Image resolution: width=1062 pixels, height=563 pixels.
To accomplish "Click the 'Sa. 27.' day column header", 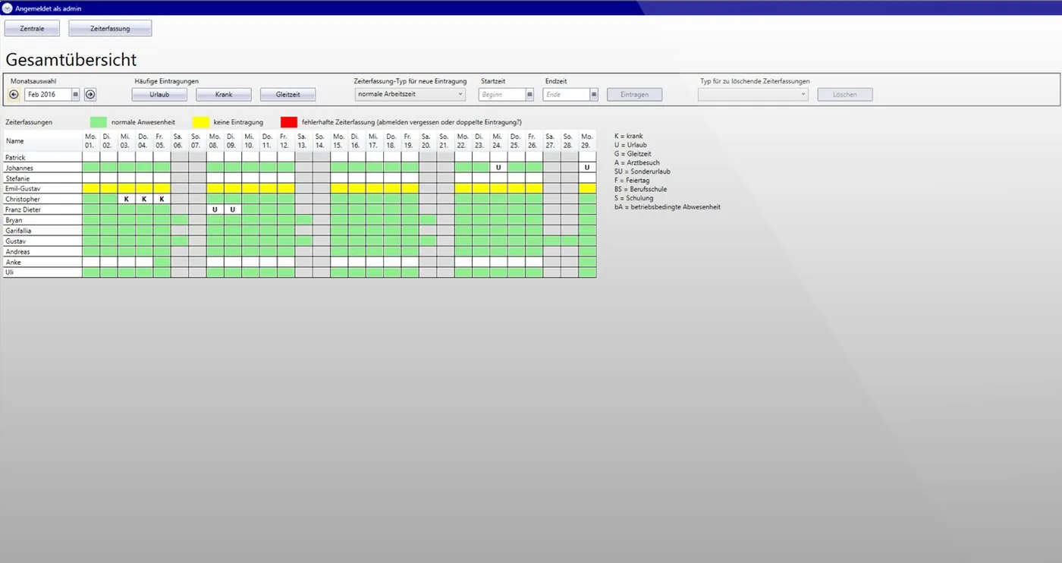I will coord(551,140).
